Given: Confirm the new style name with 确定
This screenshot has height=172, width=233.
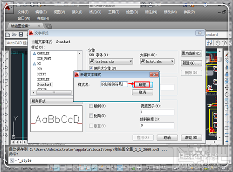Looking at the screenshot, I should (143, 85).
